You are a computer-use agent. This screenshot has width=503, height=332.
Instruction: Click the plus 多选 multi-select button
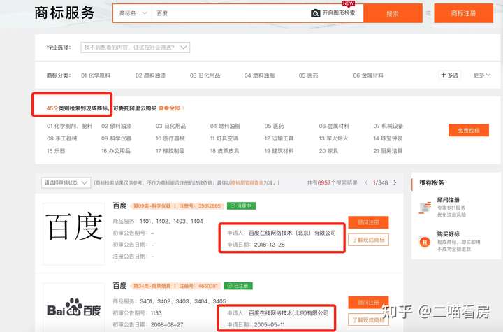point(449,75)
